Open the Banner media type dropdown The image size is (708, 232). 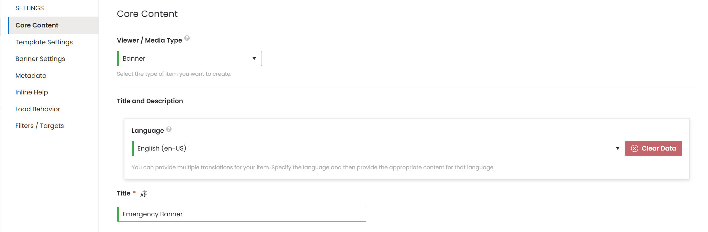[x=189, y=59]
